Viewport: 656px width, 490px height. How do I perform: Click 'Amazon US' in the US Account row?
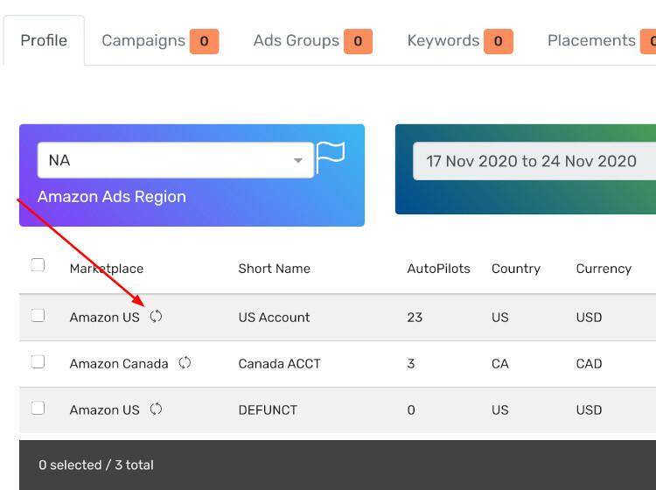point(105,317)
